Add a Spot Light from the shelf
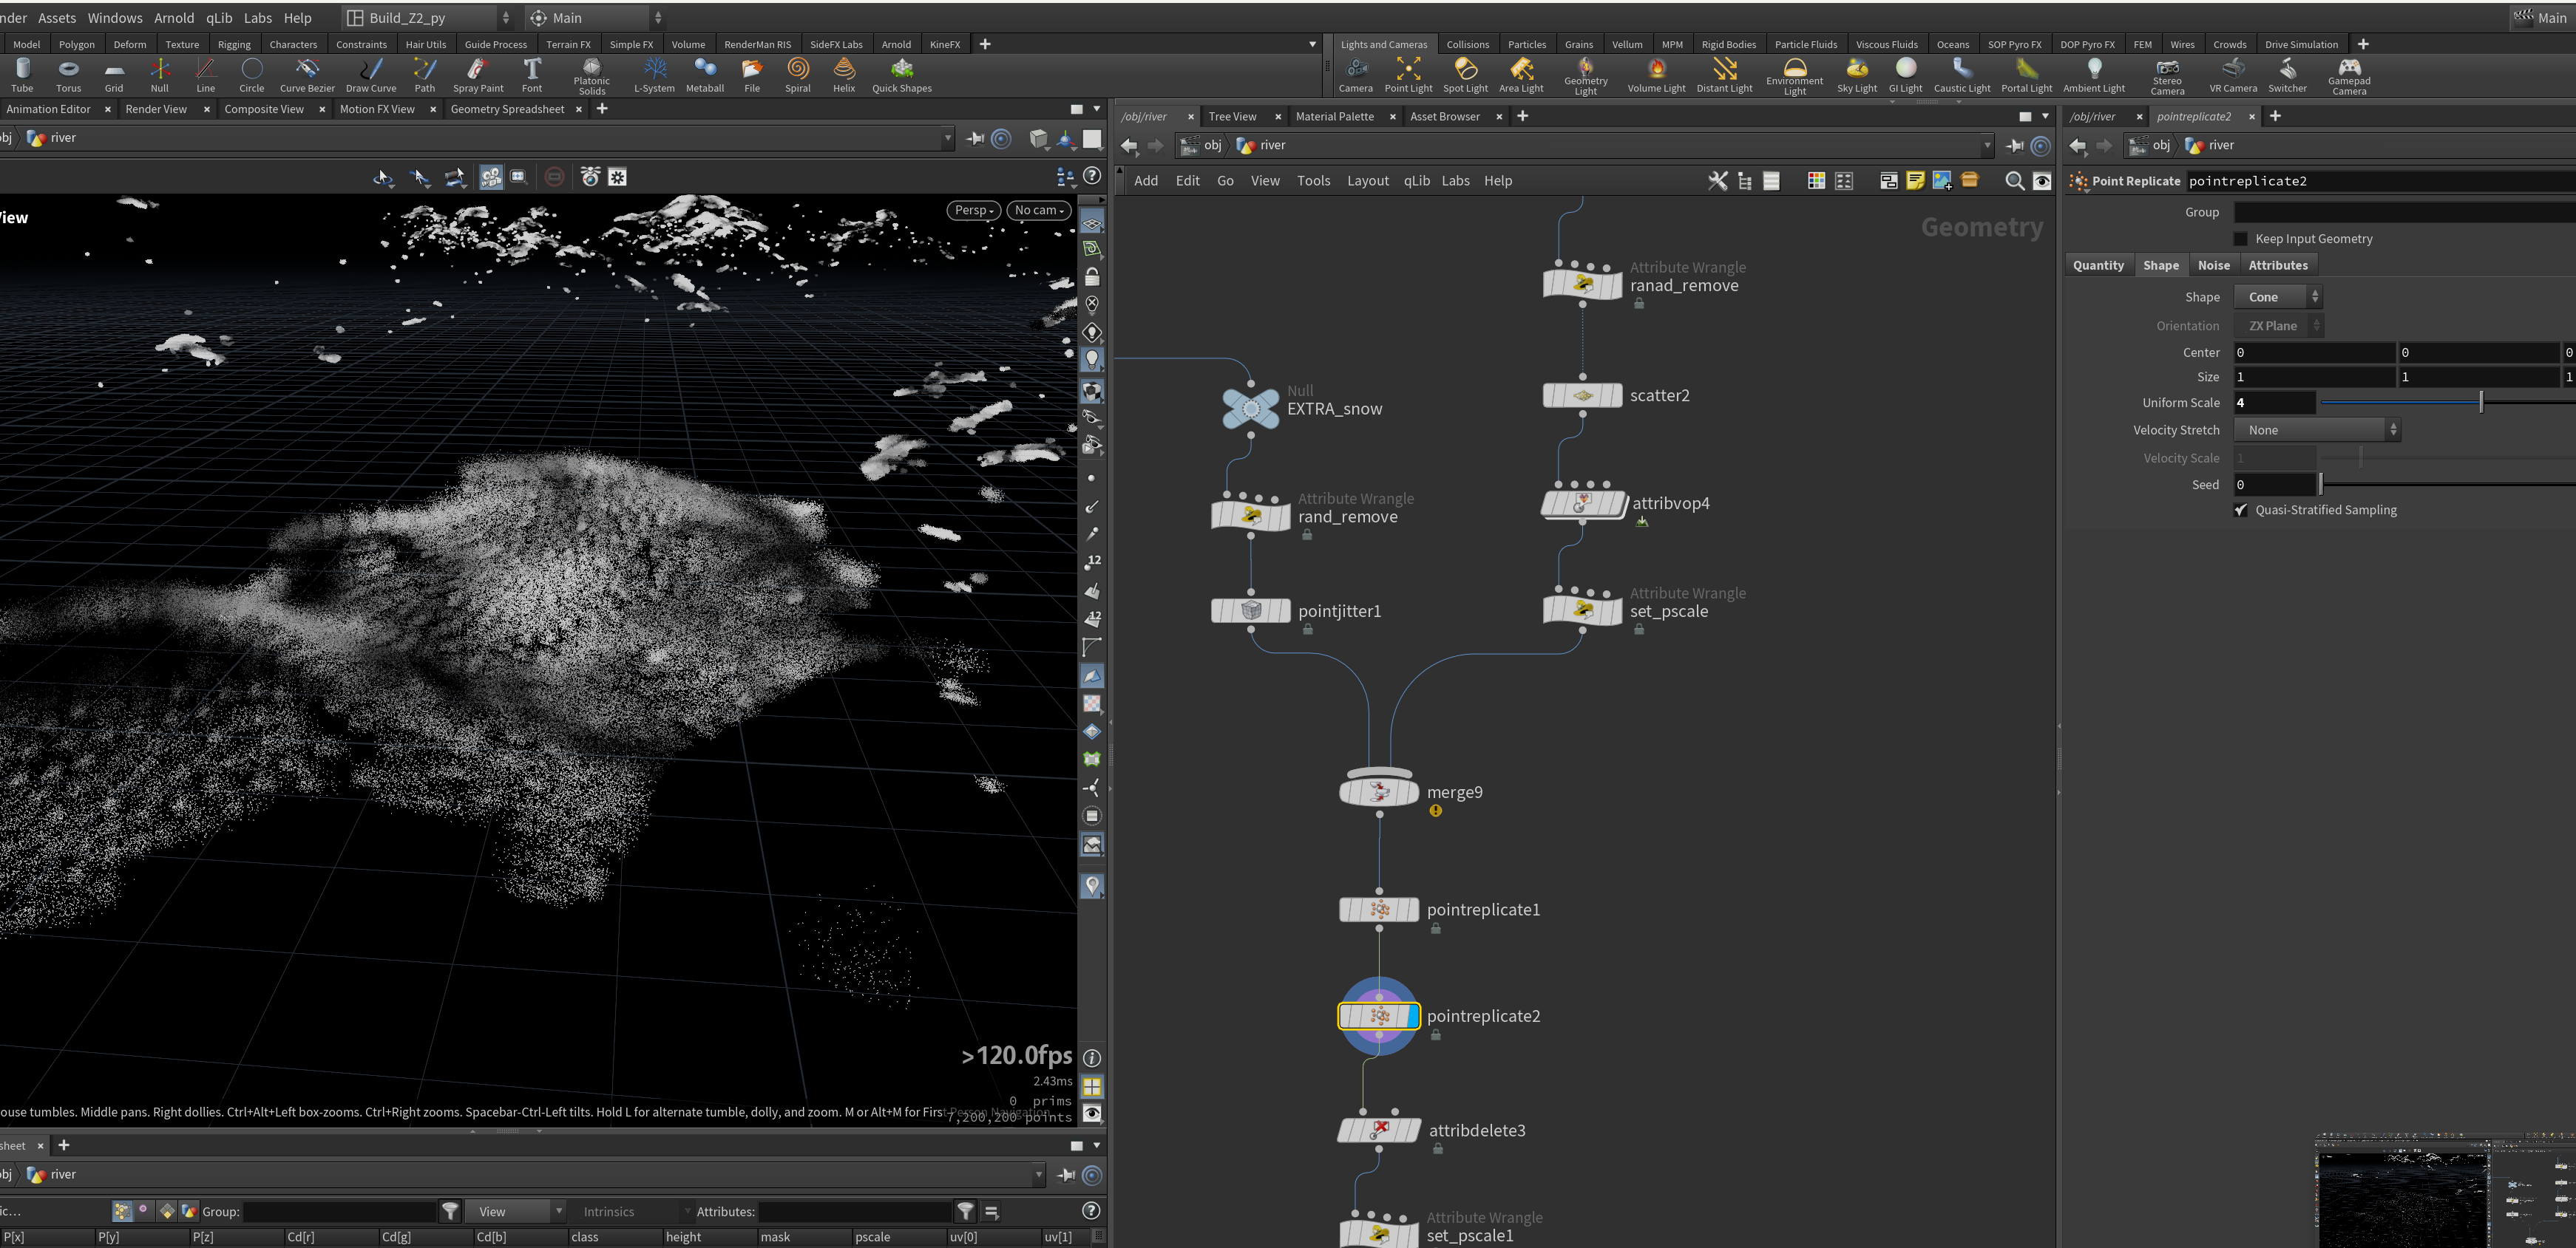Viewport: 2576px width, 1248px height. tap(1465, 75)
